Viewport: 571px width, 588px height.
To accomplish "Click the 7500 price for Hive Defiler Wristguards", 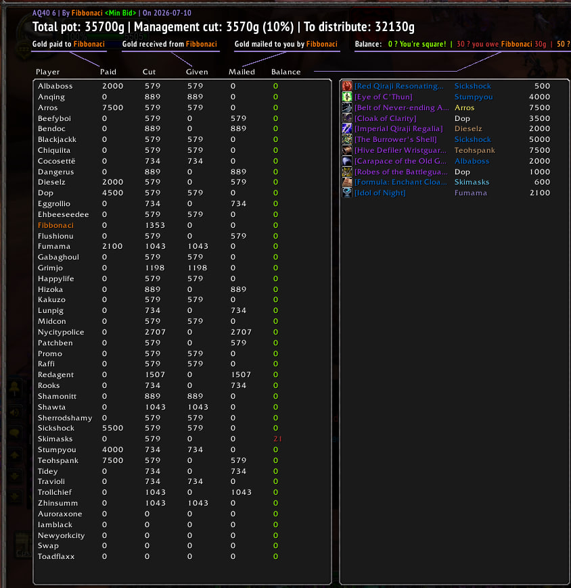I will 539,150.
